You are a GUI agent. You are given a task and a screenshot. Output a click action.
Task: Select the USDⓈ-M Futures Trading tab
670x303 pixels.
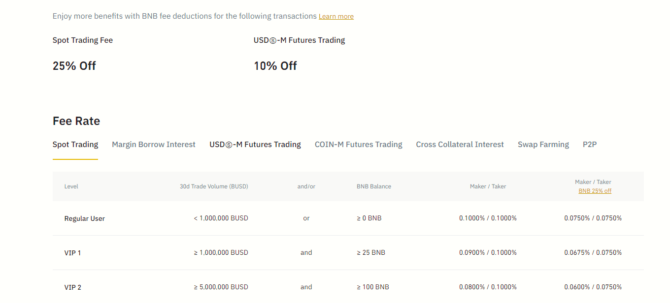point(255,144)
